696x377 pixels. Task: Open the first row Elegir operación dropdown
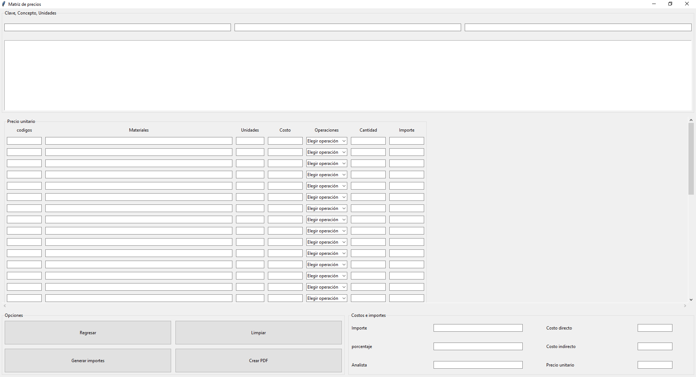[327, 141]
